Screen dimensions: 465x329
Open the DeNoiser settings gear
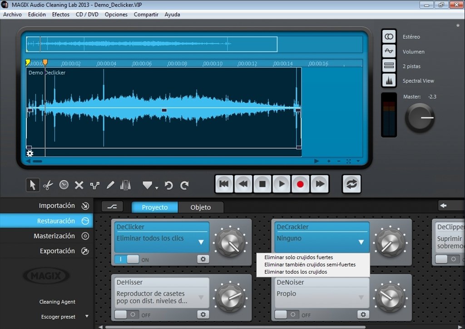363,314
